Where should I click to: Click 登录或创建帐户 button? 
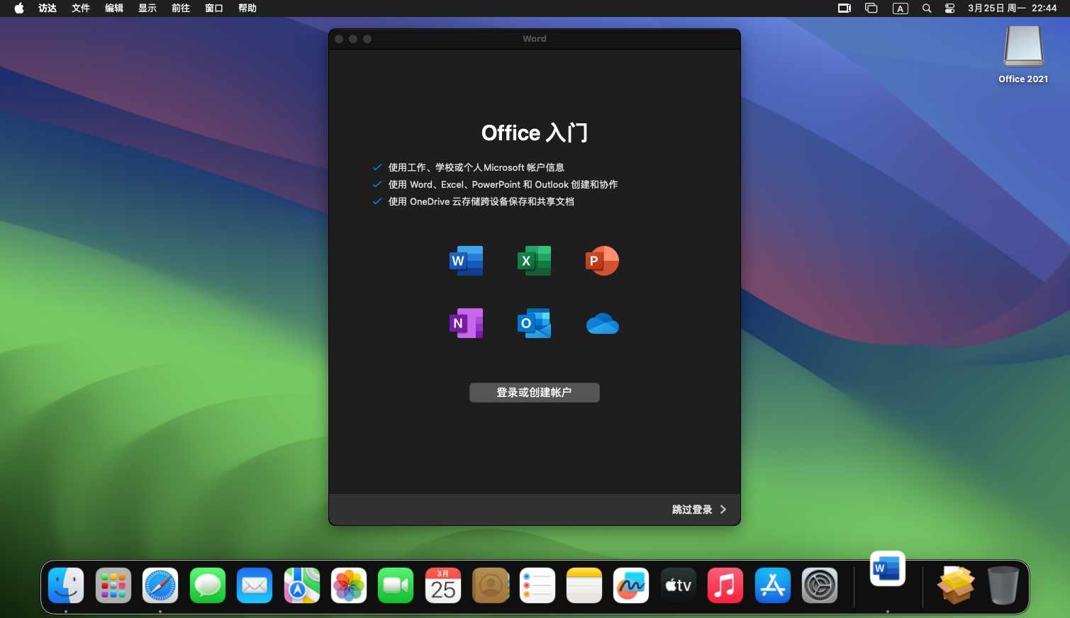click(535, 393)
